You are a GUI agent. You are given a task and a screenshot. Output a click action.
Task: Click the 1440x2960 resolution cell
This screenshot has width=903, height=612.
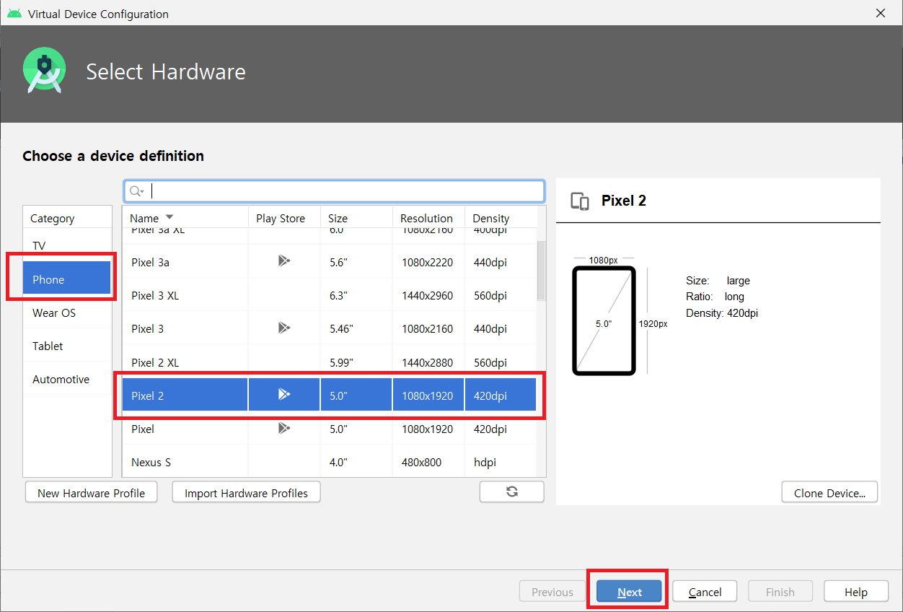428,295
